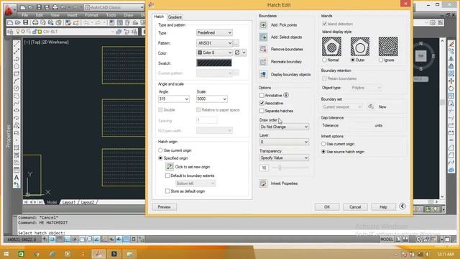
Task: Click the Recreate boundary icon
Action: tap(263, 62)
